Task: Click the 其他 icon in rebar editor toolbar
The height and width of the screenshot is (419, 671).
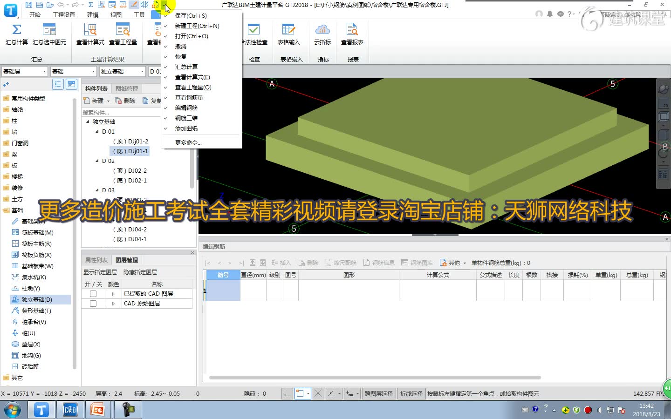Action: [x=443, y=263]
